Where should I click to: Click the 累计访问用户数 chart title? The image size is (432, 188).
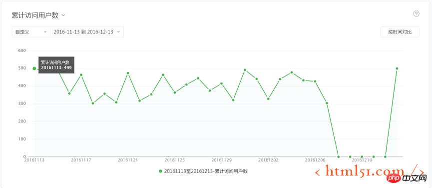(x=35, y=15)
